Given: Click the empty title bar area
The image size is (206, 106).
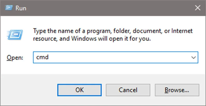Looking at the screenshot, I should coord(109,8).
